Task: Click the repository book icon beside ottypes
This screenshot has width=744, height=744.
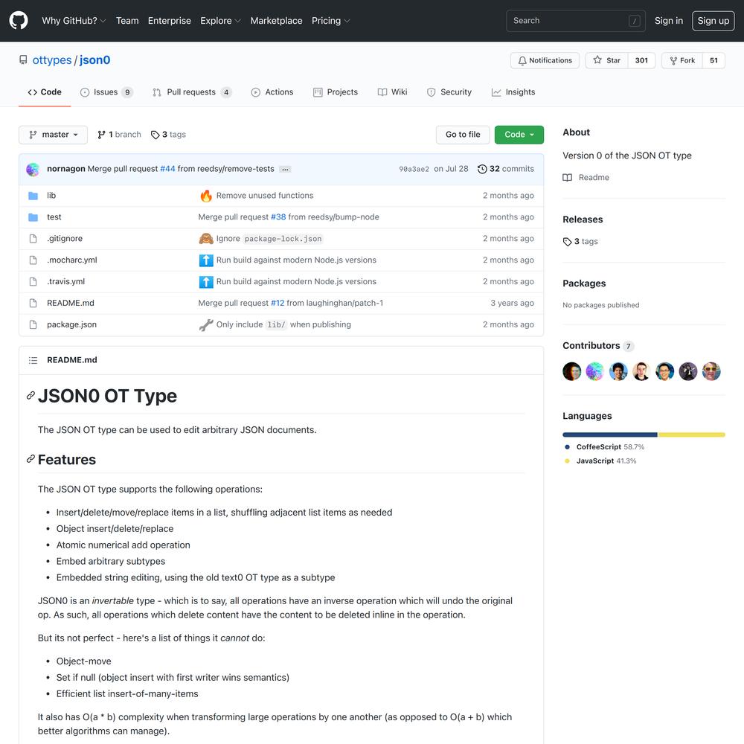Action: (x=23, y=60)
